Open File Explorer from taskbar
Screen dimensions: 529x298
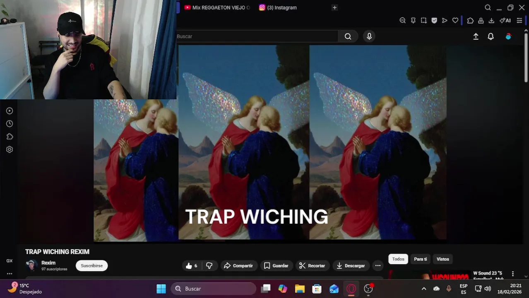pos(300,289)
